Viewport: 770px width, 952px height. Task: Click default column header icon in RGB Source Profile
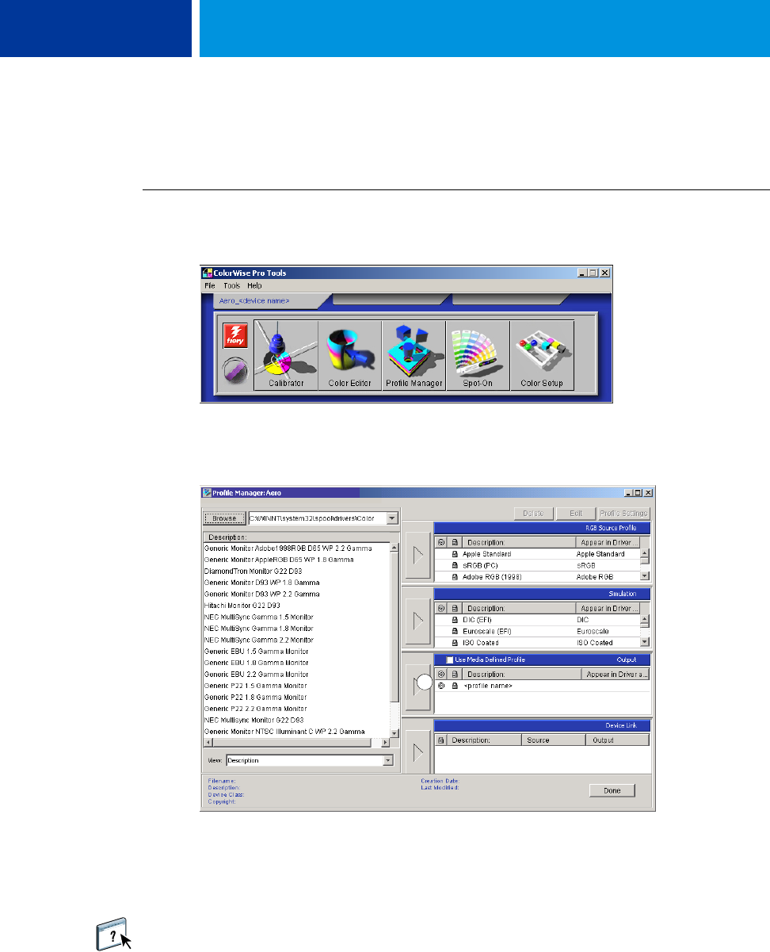click(441, 542)
